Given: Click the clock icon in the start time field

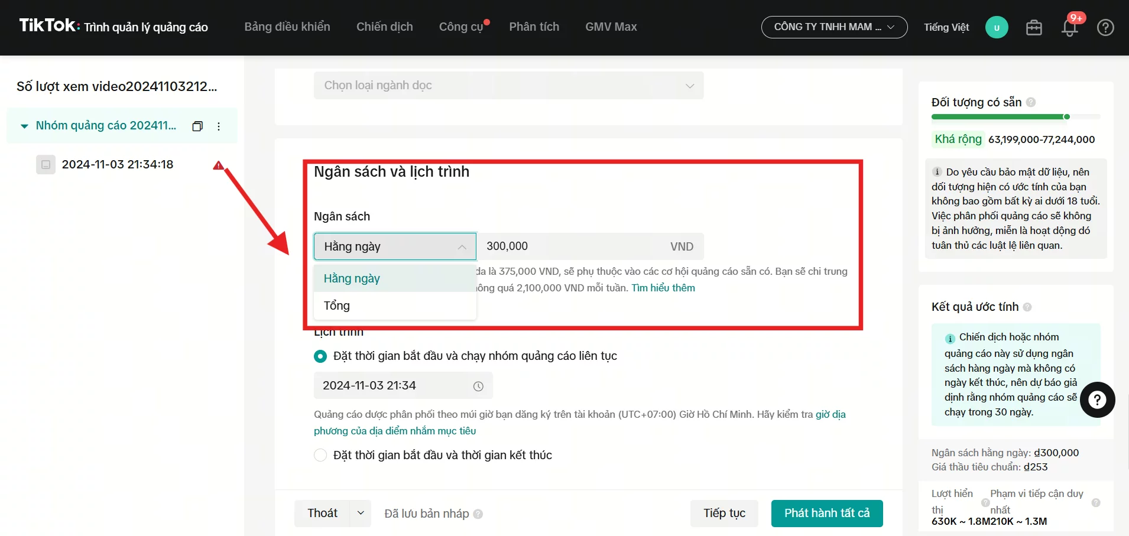Looking at the screenshot, I should pos(478,386).
